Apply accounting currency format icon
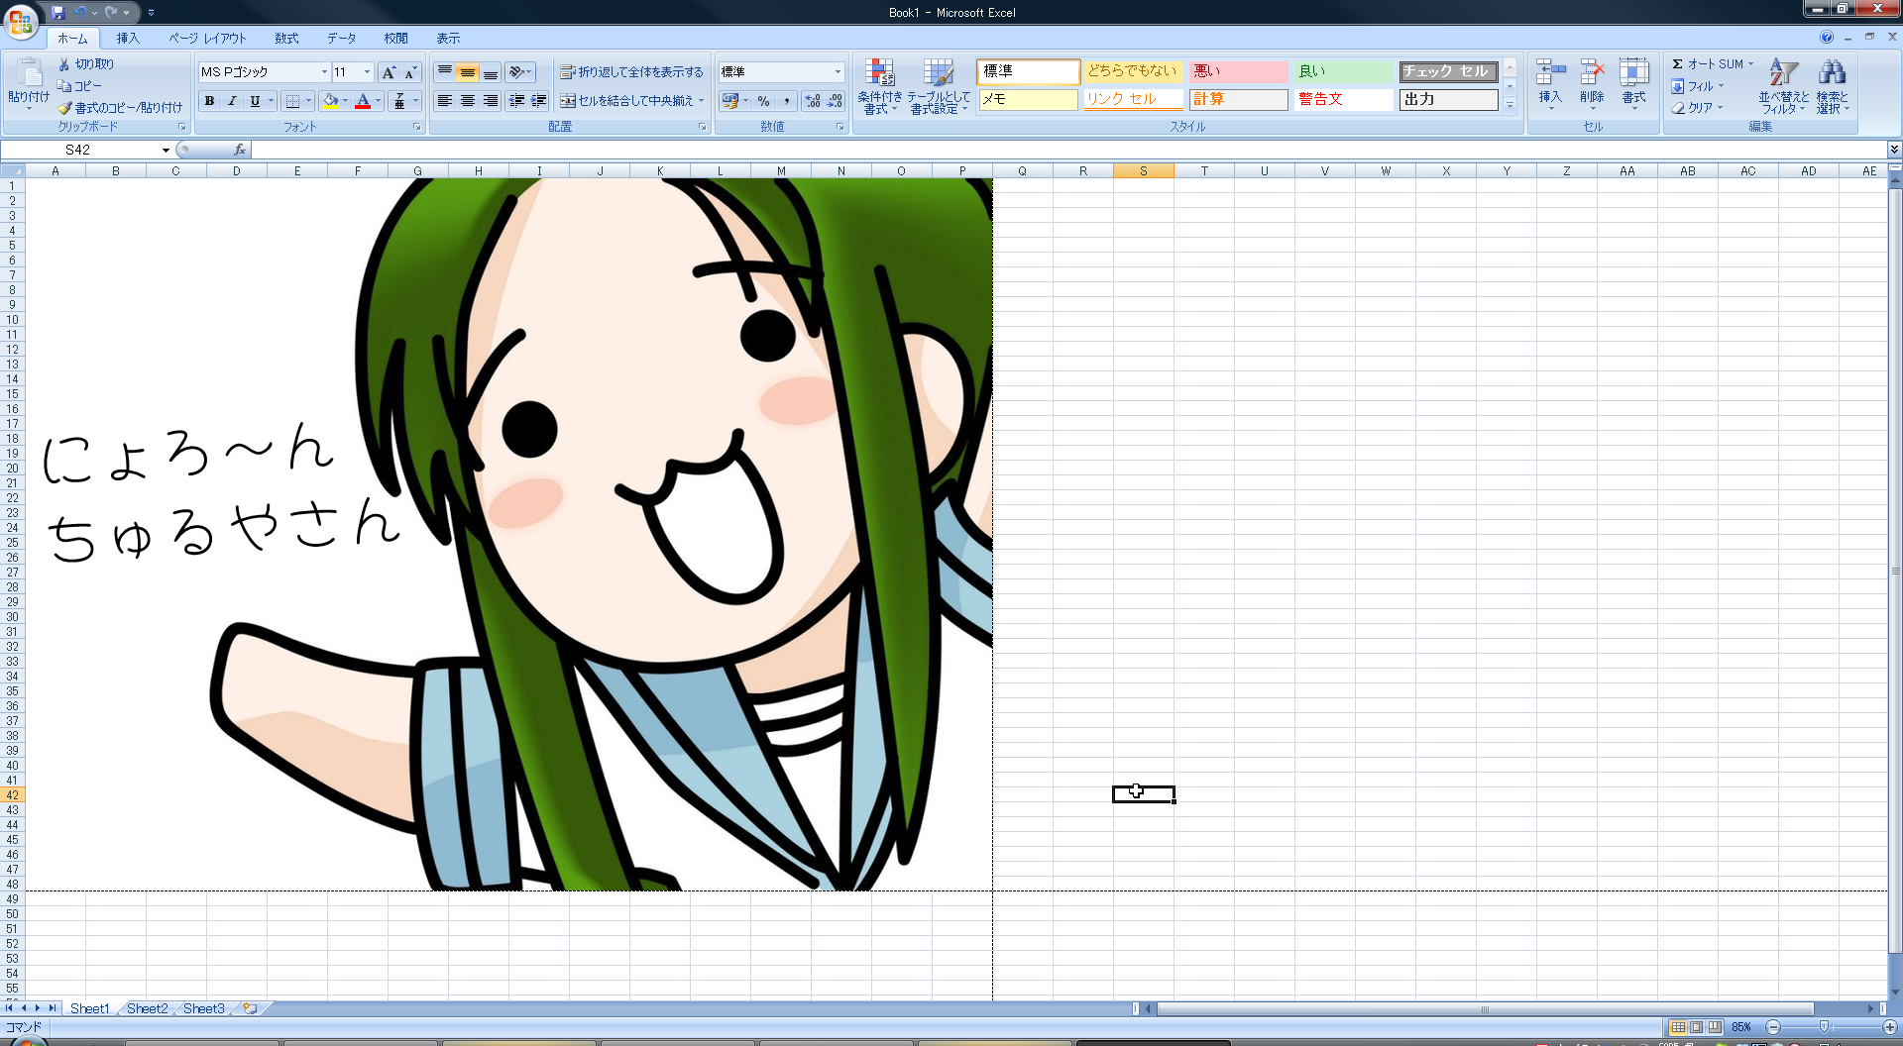This screenshot has width=1903, height=1046. pyautogui.click(x=730, y=101)
